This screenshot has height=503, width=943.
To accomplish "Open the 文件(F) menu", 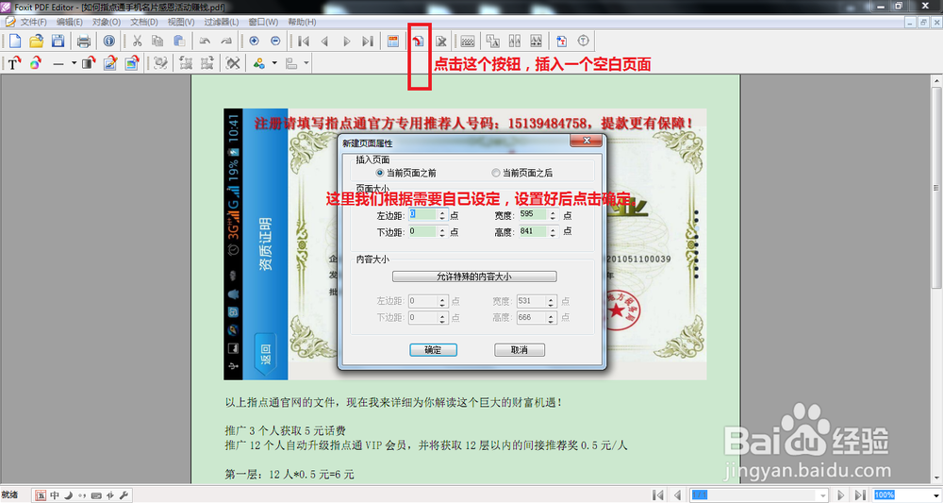I will [x=33, y=22].
